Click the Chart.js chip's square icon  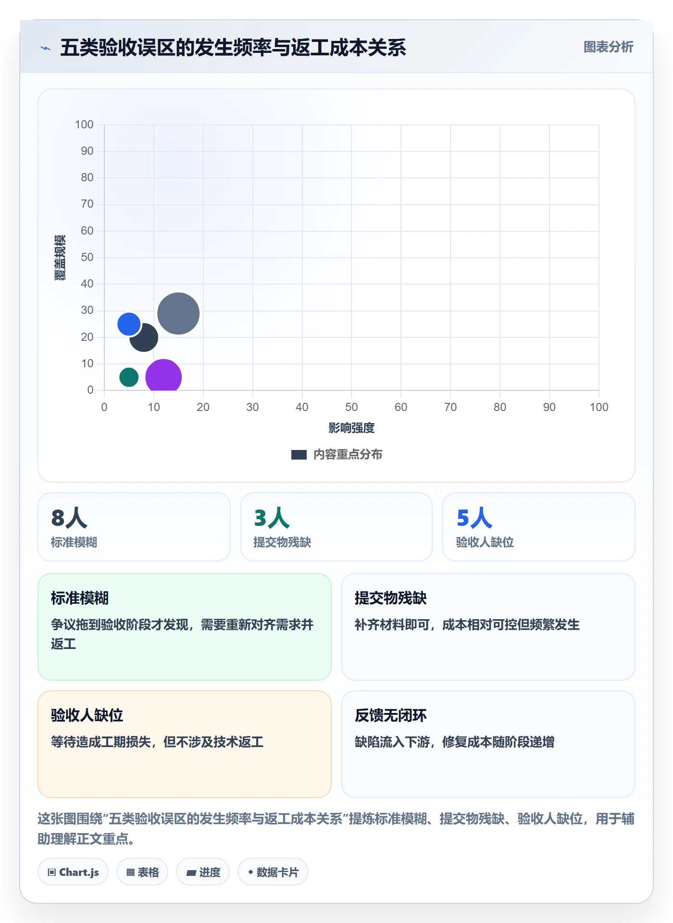[52, 873]
